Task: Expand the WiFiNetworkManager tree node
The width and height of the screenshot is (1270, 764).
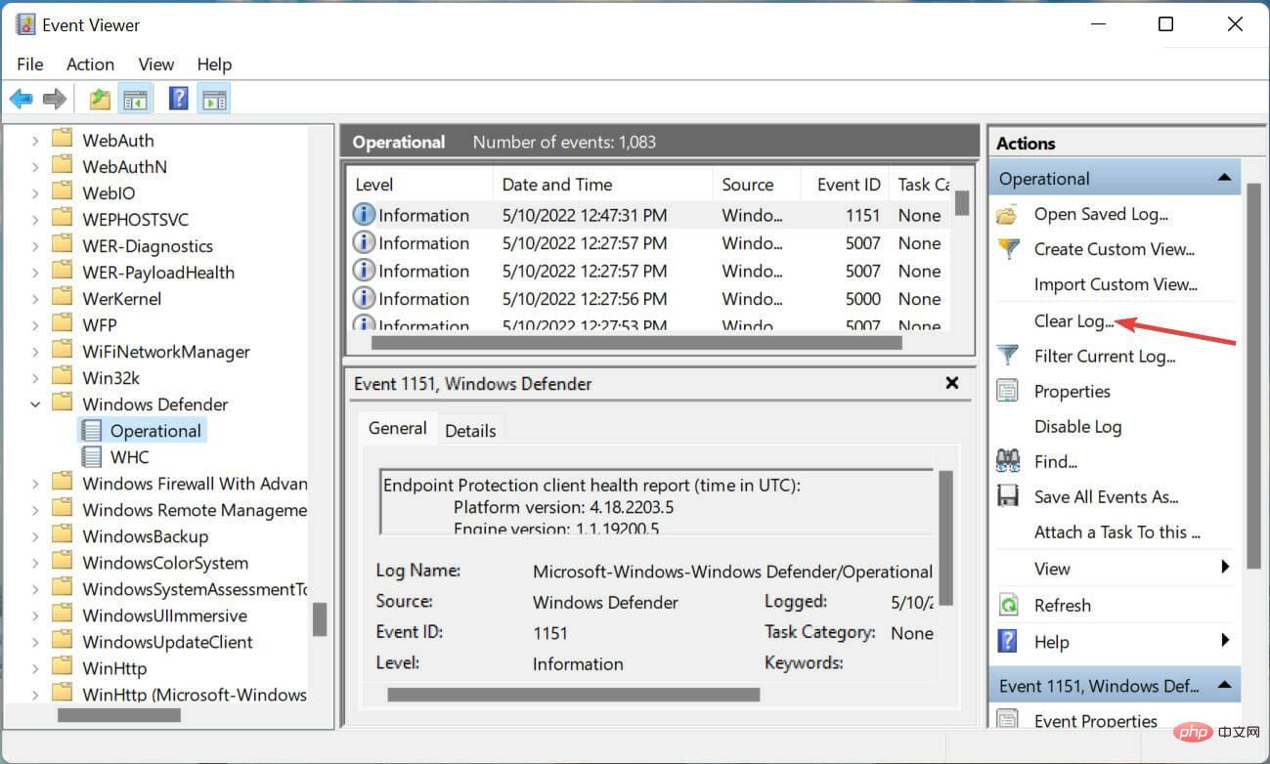Action: tap(35, 351)
